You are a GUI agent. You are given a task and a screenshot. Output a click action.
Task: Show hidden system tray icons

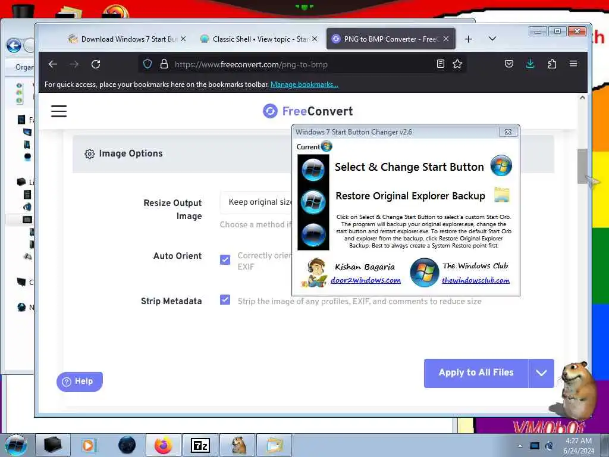[520, 446]
